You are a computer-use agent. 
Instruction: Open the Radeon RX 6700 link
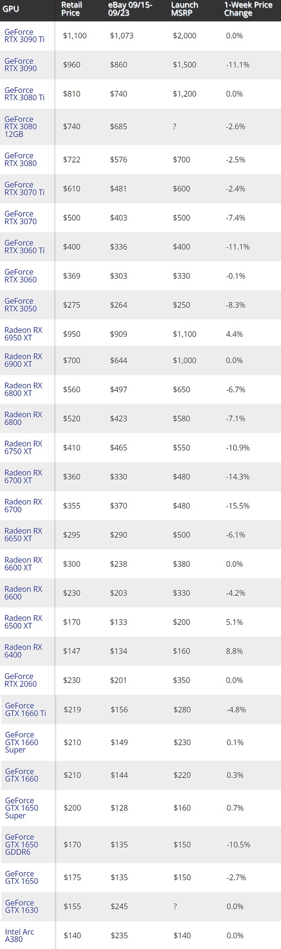(x=23, y=505)
